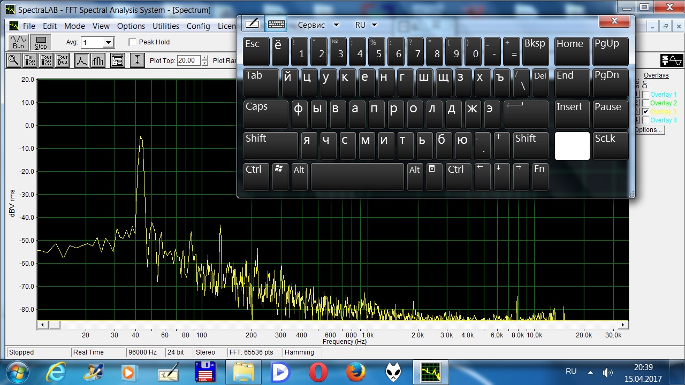Expand the RU language dropdown on keyboard

click(374, 25)
